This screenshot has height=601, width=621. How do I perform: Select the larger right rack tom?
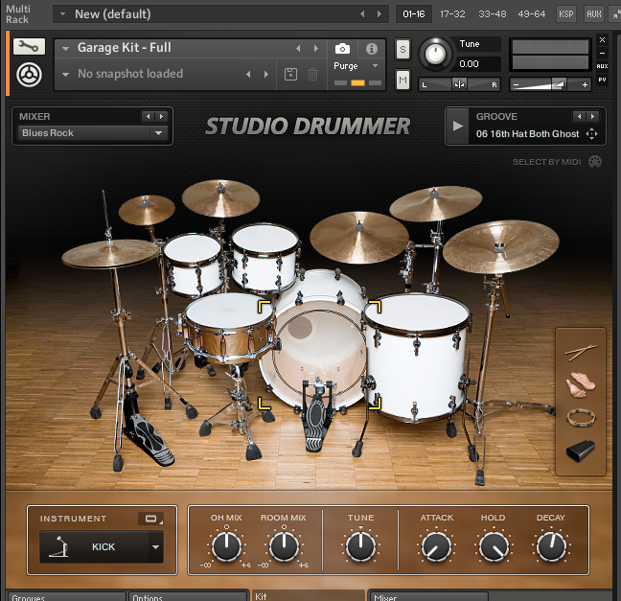(264, 258)
